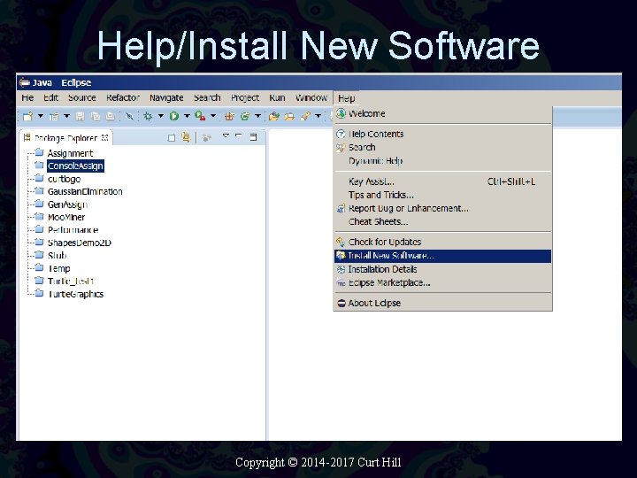Click the Open Task toolbar icon
637x478 pixels.
(x=289, y=117)
